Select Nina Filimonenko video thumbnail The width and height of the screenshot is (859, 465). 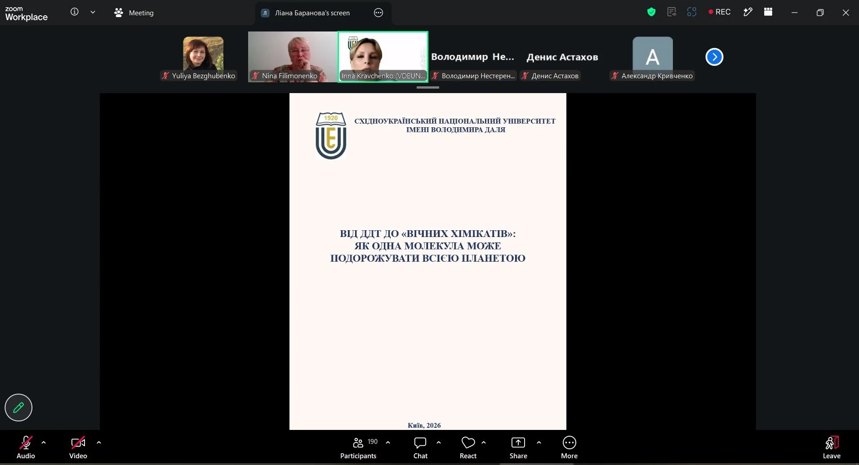tap(293, 57)
